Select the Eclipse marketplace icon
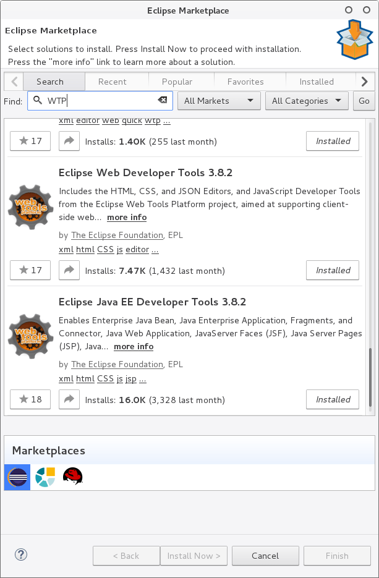Screen dimensions: 379x578 coord(17,477)
